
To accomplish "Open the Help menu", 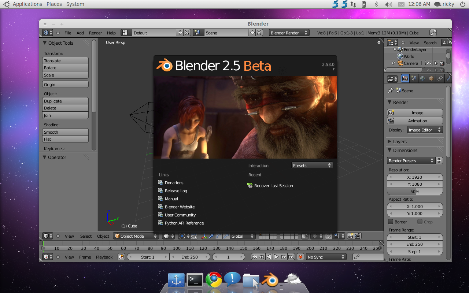I will pyautogui.click(x=111, y=33).
